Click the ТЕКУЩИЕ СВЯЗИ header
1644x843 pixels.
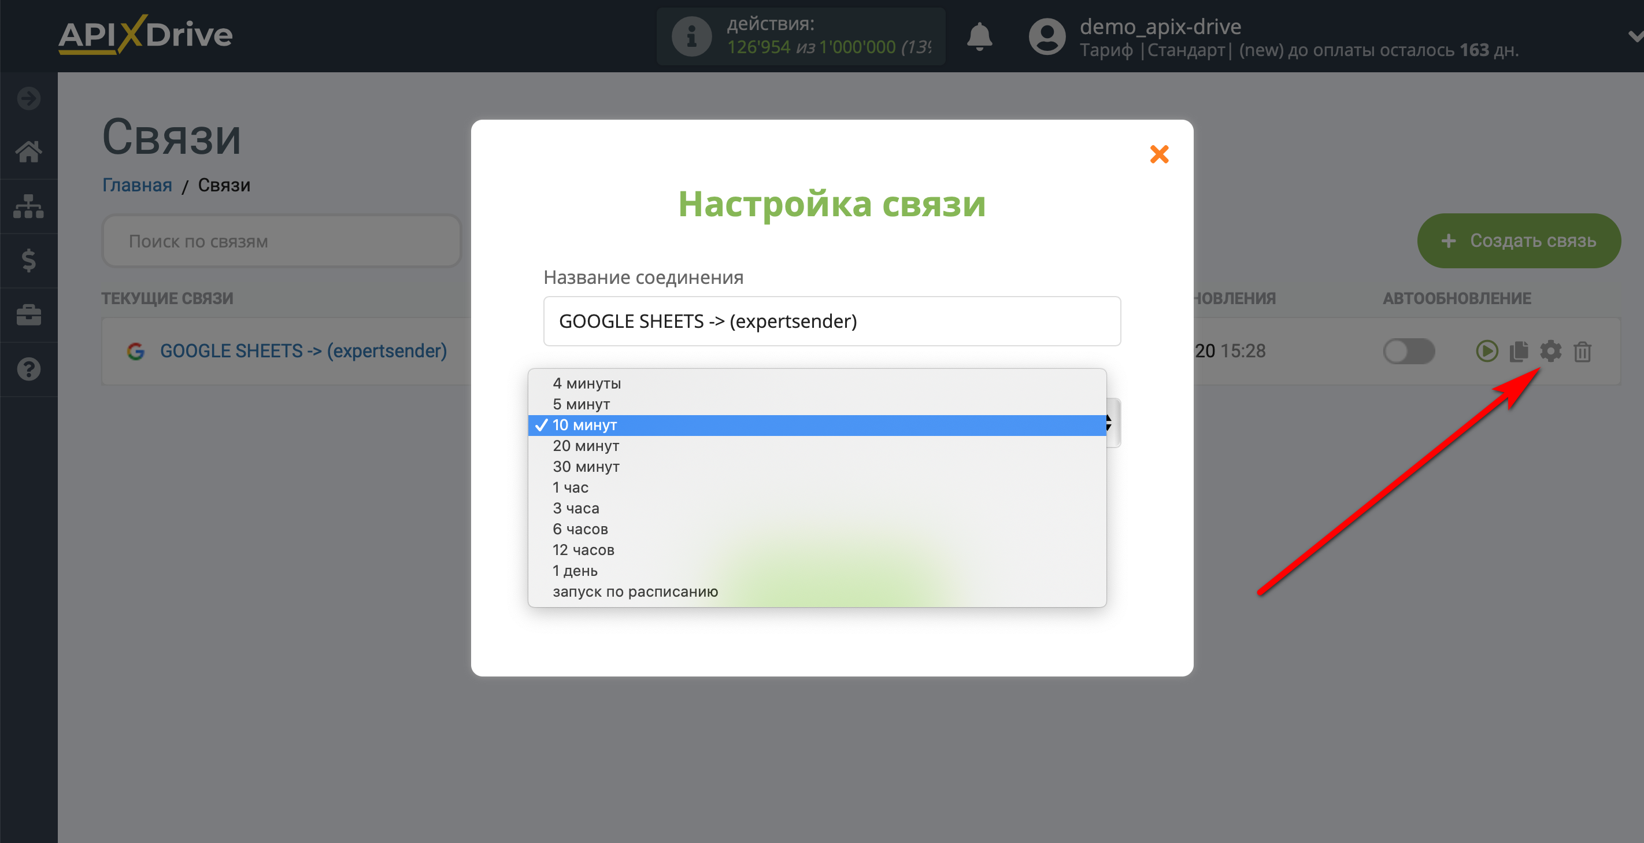pos(167,298)
